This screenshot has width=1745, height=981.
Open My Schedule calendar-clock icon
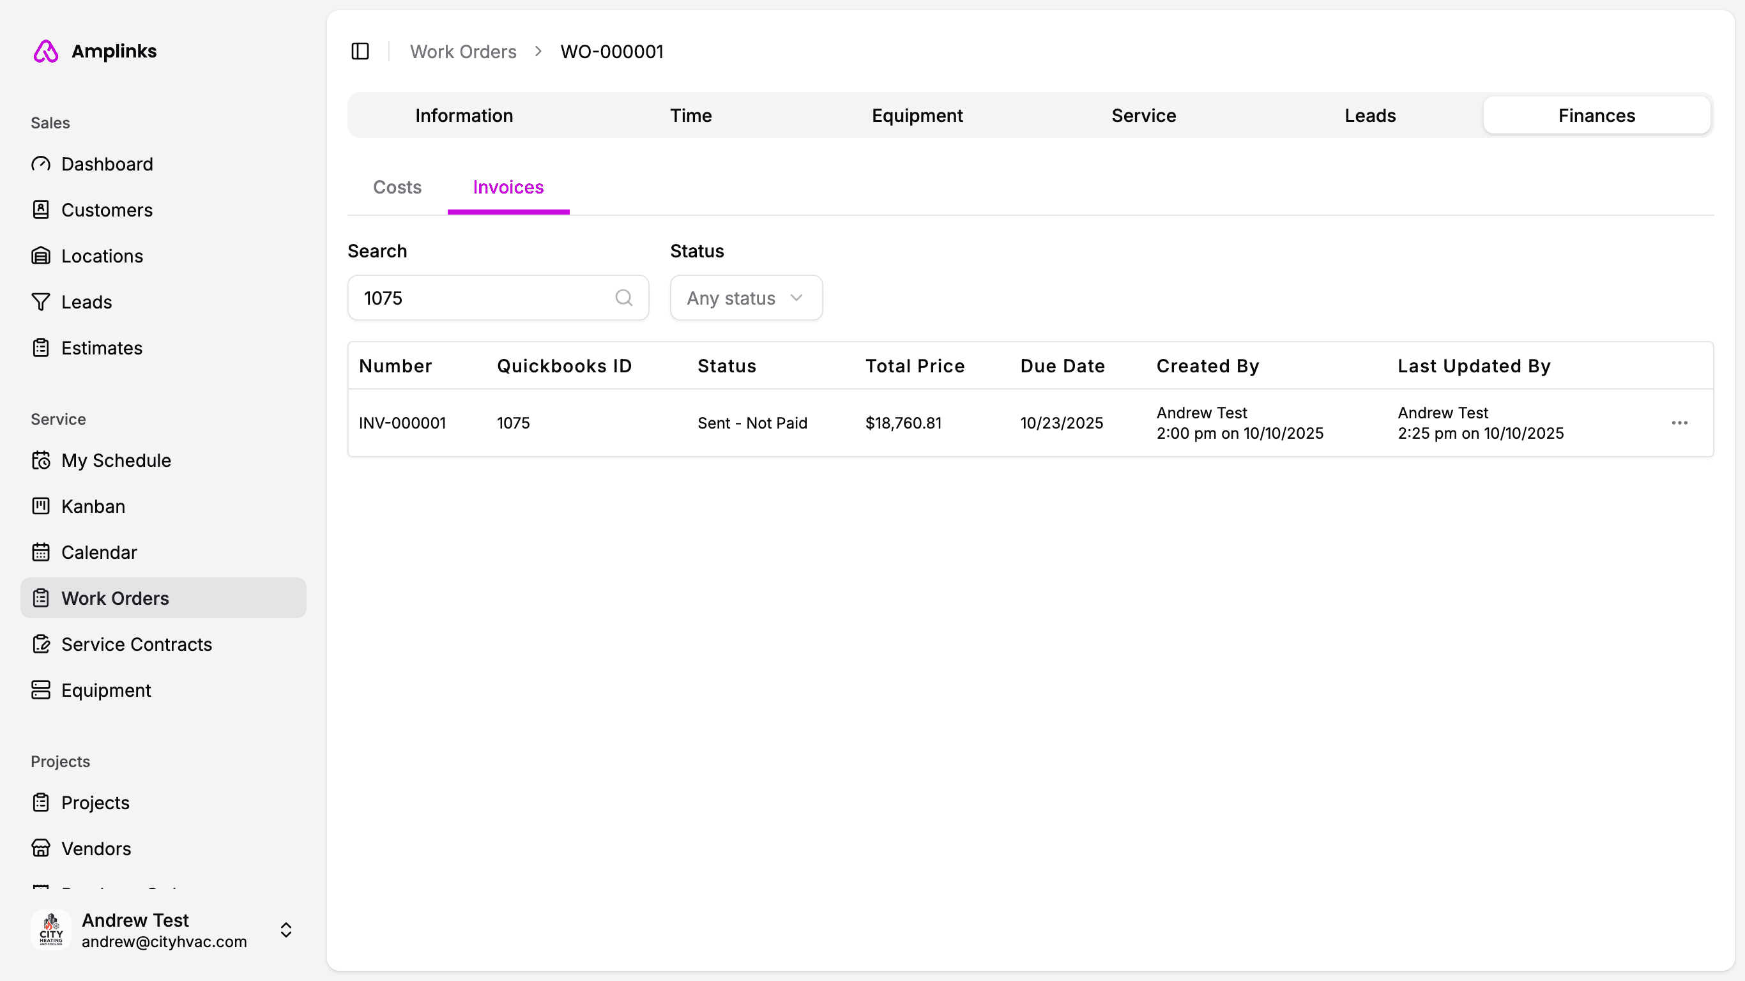point(41,460)
